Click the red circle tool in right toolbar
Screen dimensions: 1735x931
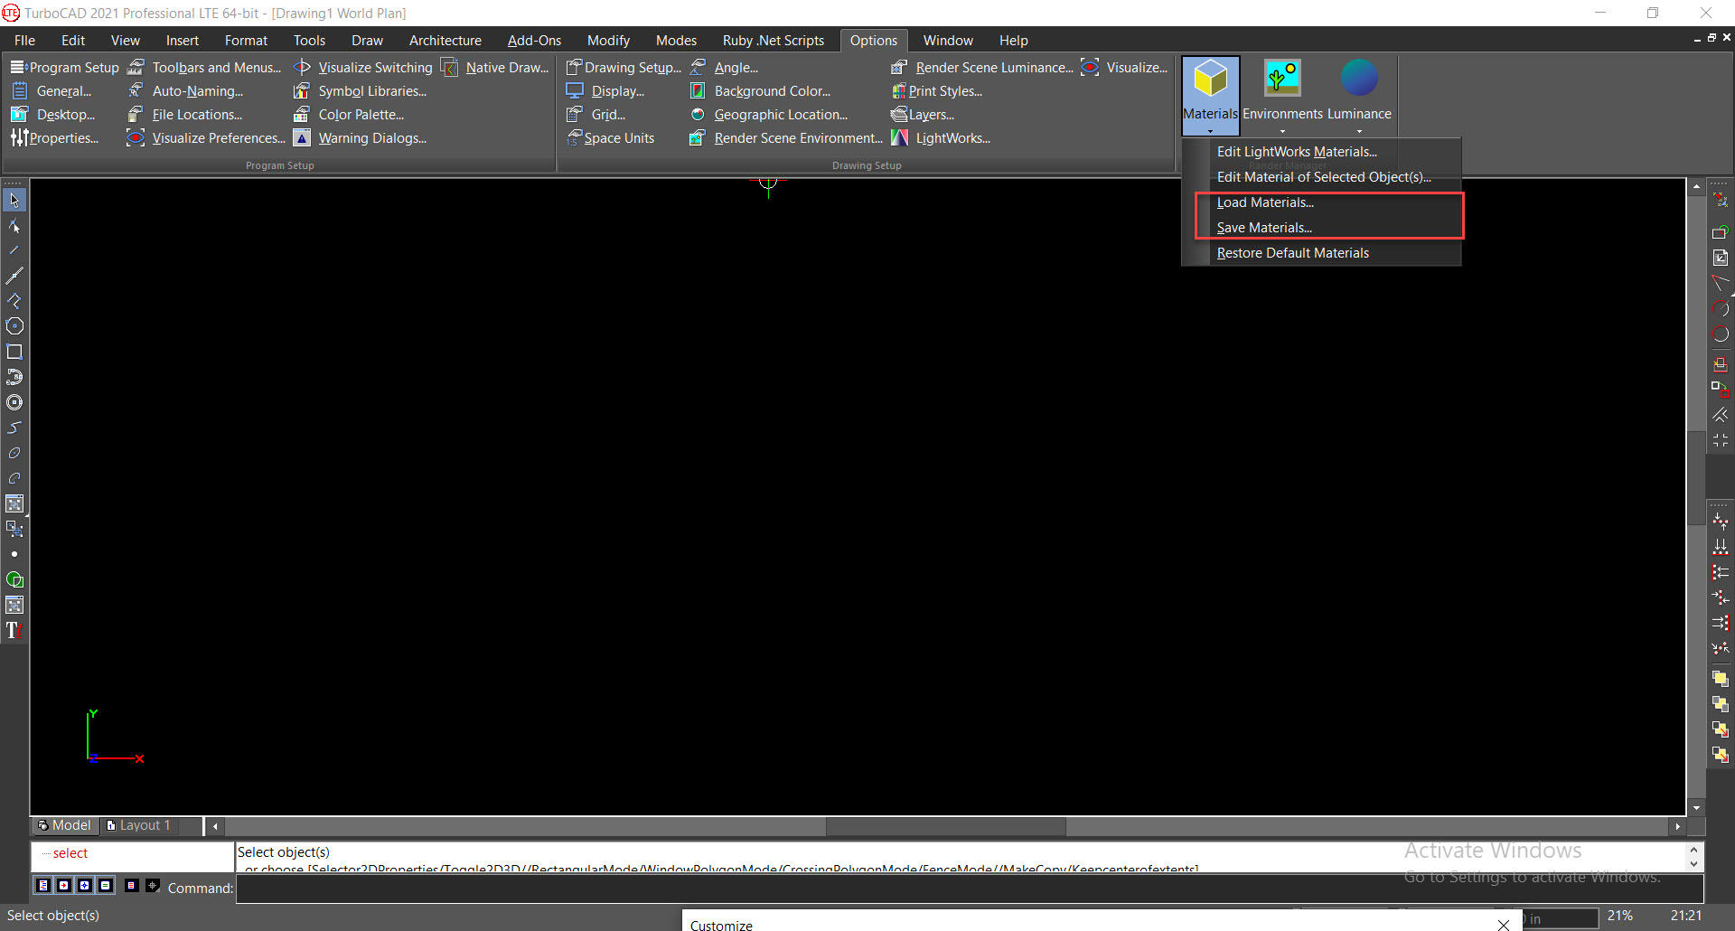pyautogui.click(x=1721, y=334)
